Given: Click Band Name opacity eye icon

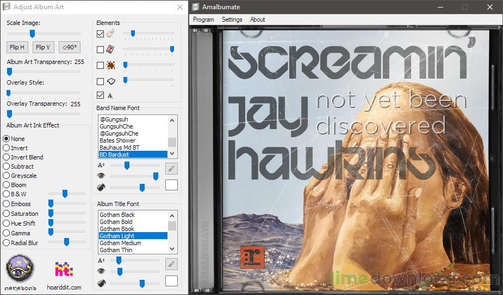Looking at the screenshot, I should click(101, 175).
